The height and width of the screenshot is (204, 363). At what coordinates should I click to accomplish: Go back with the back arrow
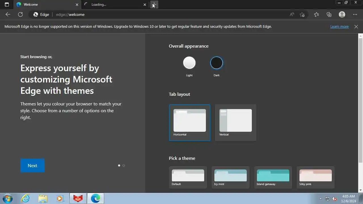coord(8,14)
